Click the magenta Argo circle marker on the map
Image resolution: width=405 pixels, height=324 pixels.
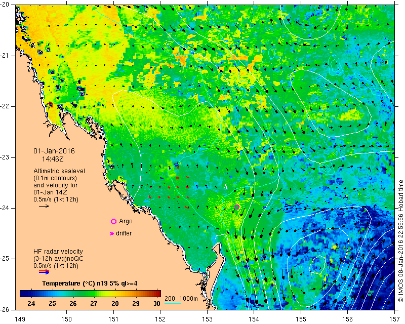point(237,207)
